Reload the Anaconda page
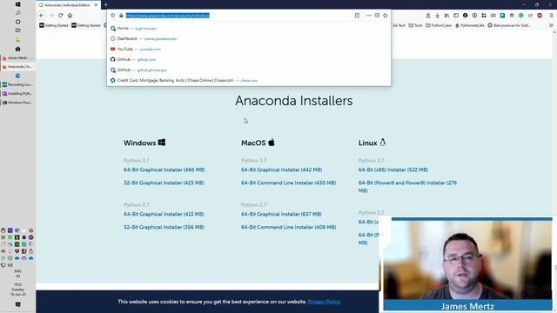The height and width of the screenshot is (313, 557). (61, 16)
